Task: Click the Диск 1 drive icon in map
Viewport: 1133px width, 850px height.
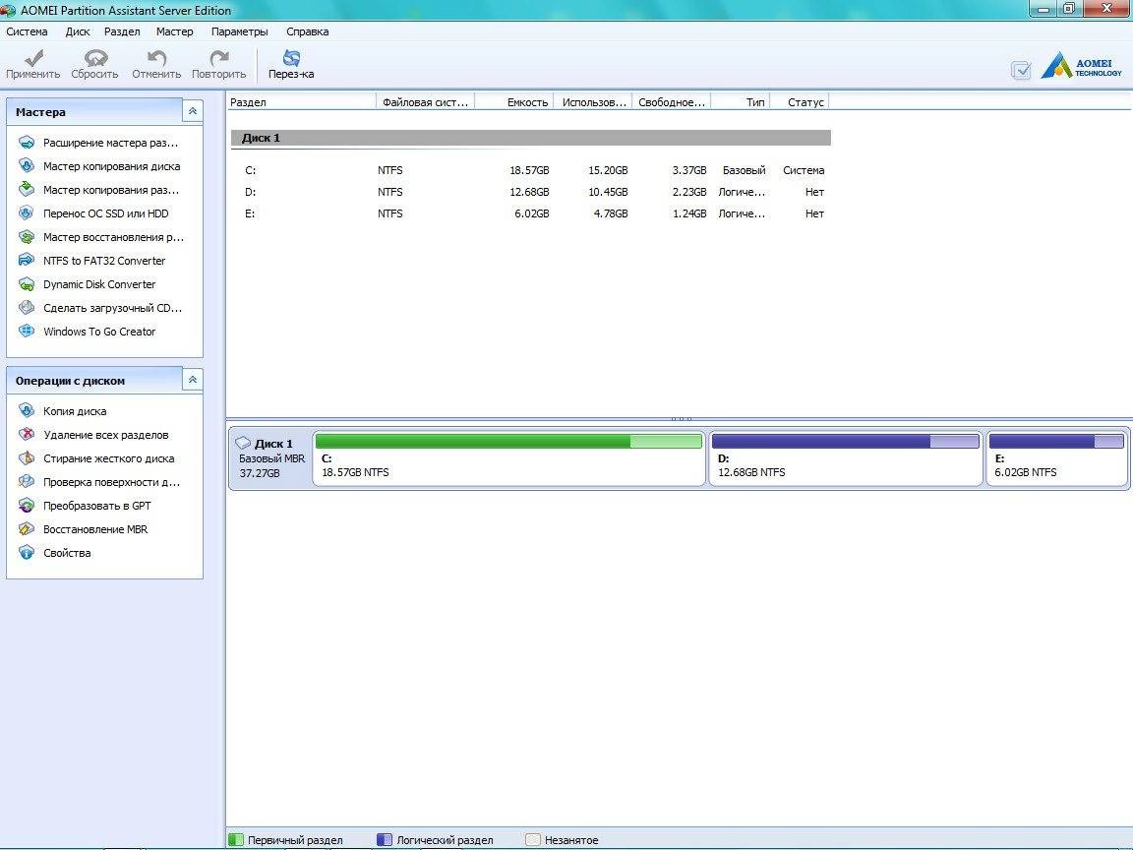Action: pyautogui.click(x=243, y=443)
